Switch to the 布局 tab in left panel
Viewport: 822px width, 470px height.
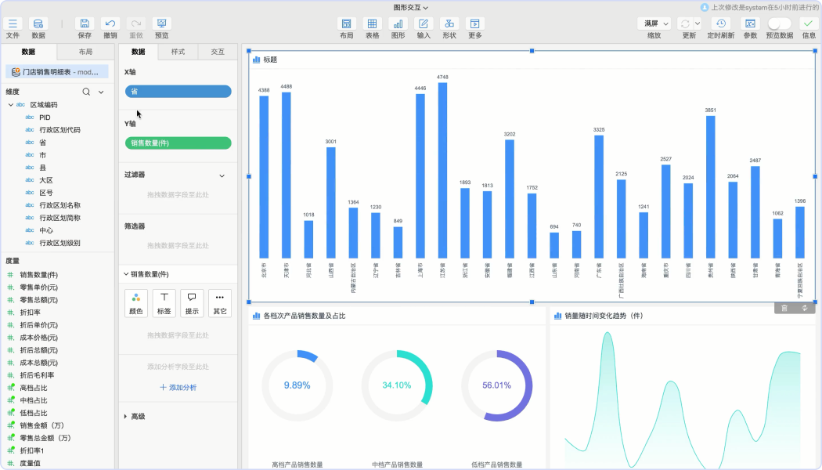click(85, 52)
